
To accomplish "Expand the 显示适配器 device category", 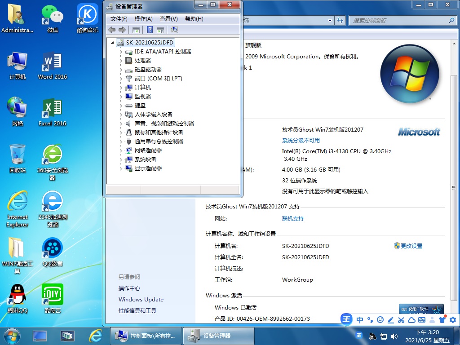I will (x=121, y=168).
